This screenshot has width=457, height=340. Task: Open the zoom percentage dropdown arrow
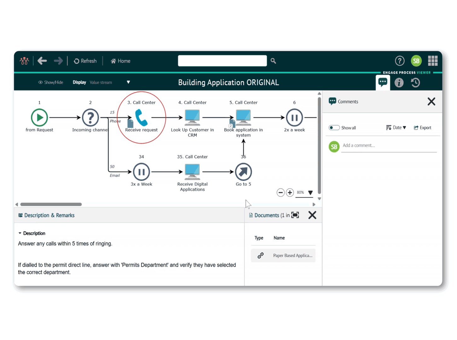click(310, 193)
